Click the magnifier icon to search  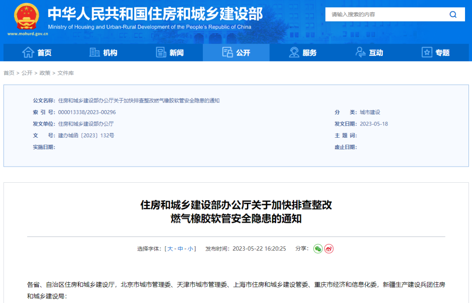(x=453, y=14)
